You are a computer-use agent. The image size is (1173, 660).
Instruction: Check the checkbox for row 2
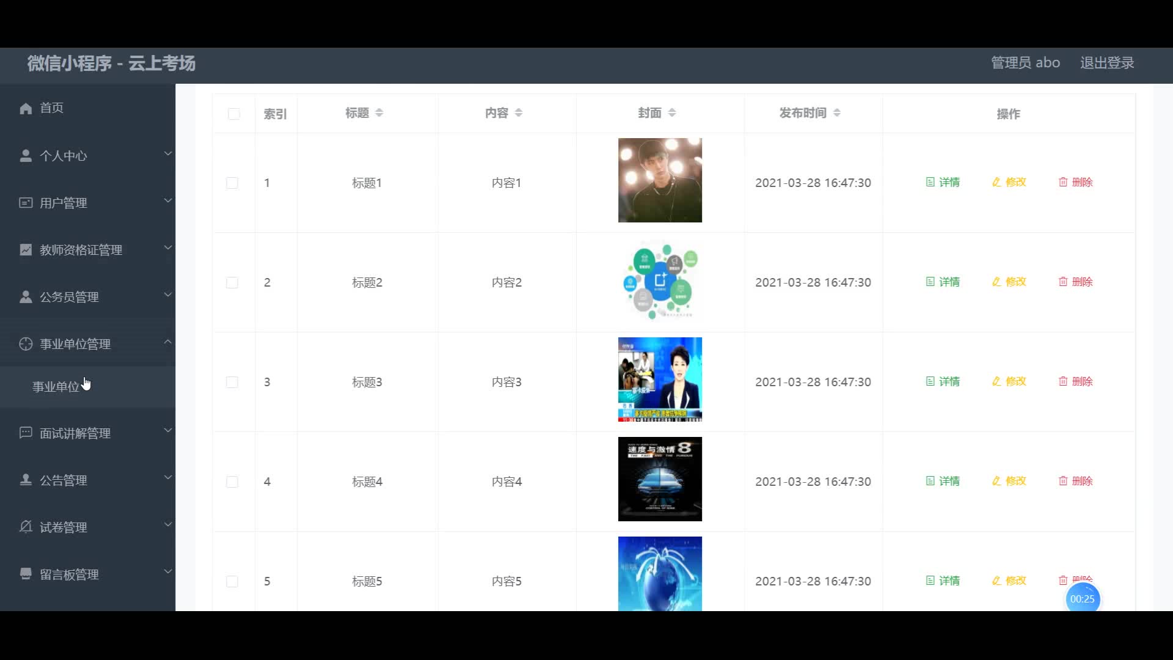pyautogui.click(x=232, y=282)
